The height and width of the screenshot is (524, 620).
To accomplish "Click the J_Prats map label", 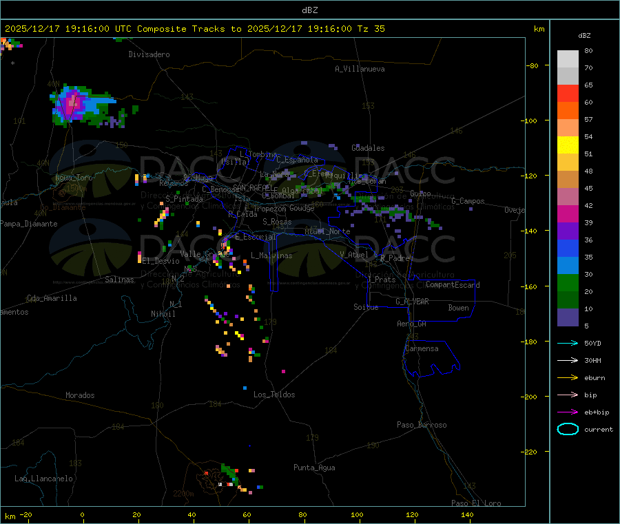I will point(381,280).
